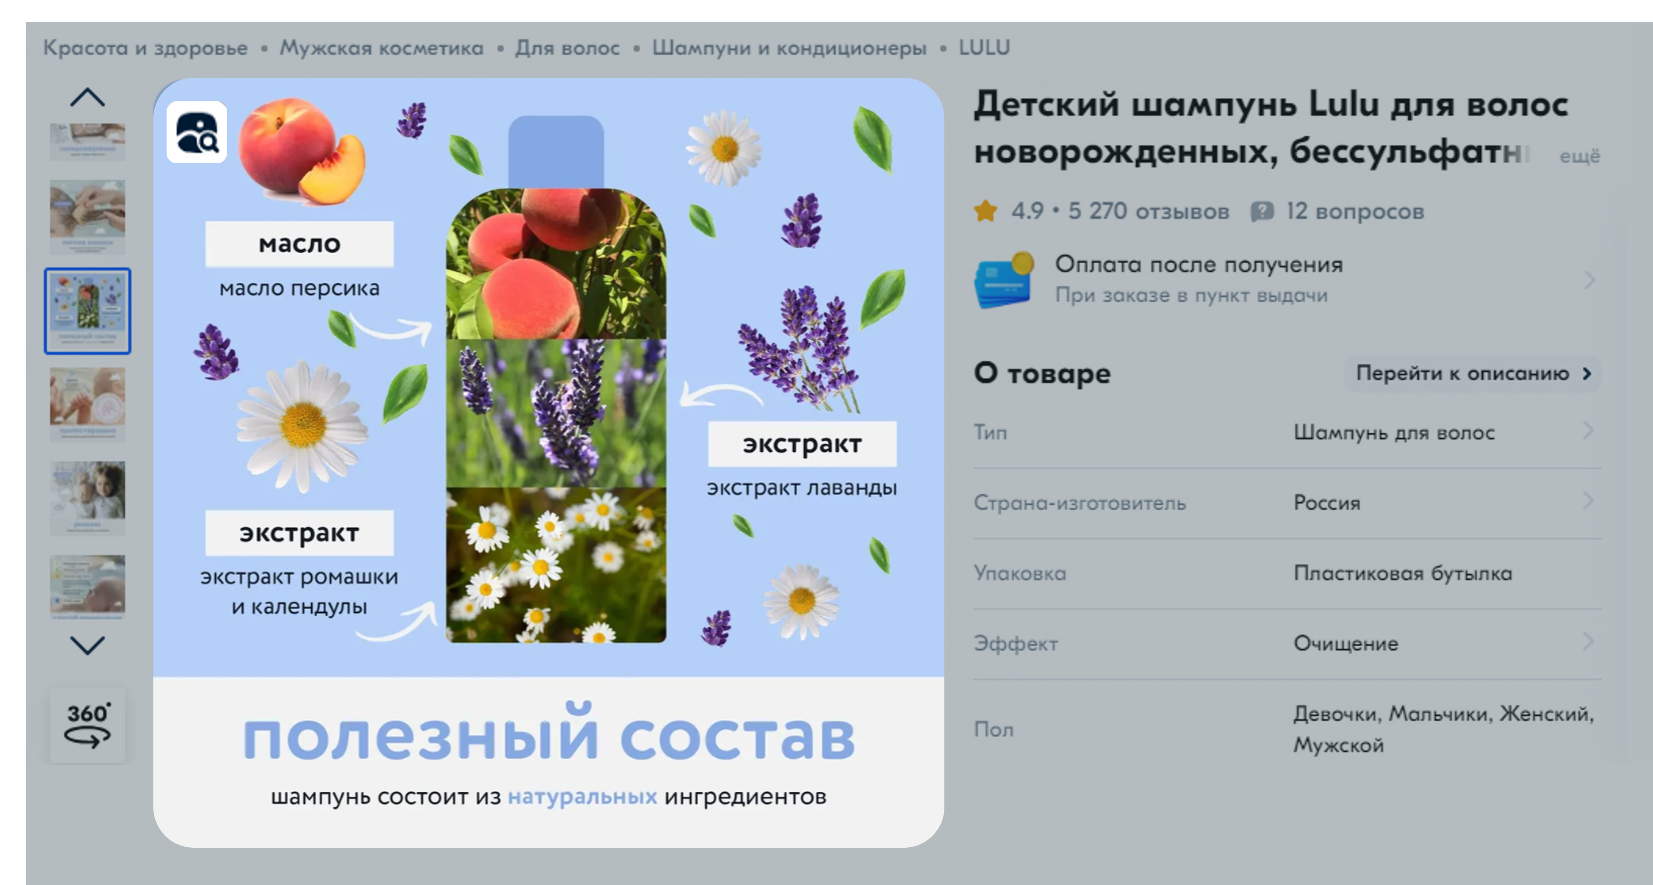Image resolution: width=1653 pixels, height=885 pixels.
Task: Click the visual search icon on the image
Action: coord(197,132)
